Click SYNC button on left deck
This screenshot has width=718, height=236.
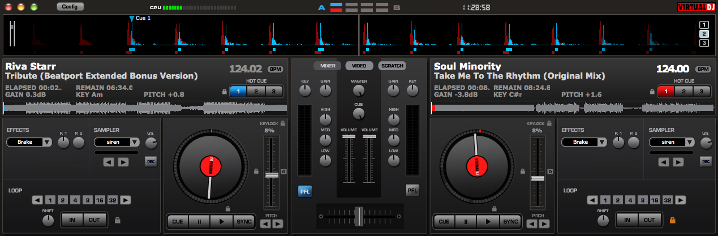(x=244, y=221)
